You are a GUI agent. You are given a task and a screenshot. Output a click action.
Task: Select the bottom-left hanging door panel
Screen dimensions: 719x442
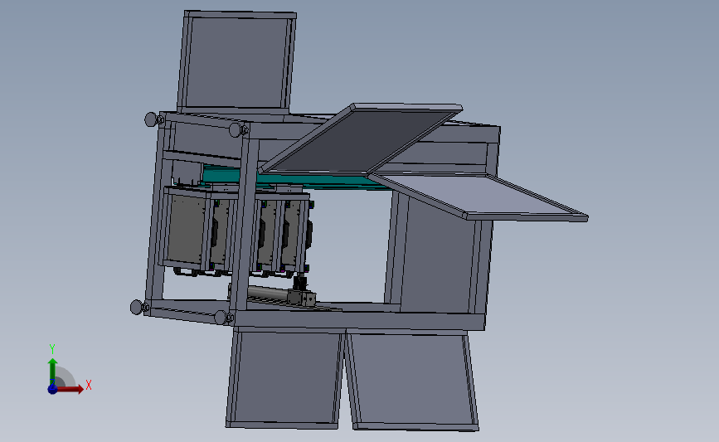(285, 378)
